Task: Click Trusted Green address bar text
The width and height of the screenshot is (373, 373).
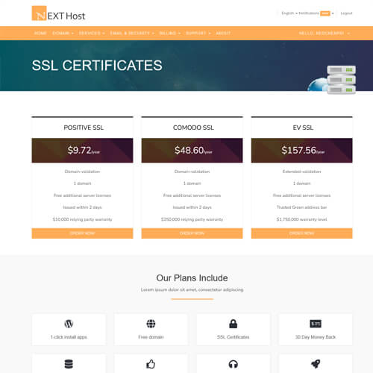Action: [x=301, y=207]
